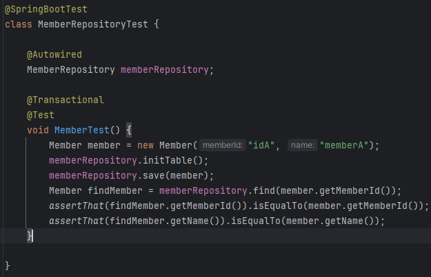Viewport: 431px width, 277px height.
Task: Click the name: parameter hint
Action: [x=302, y=145]
